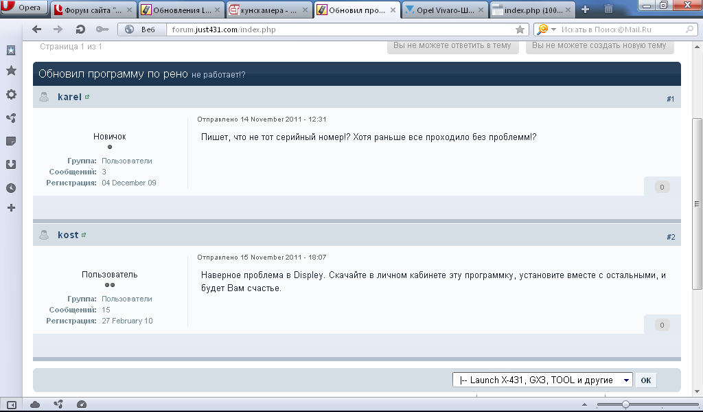Screen dimensions: 703x412
Task: Close the "кунскамера" tab
Action: tap(305, 10)
